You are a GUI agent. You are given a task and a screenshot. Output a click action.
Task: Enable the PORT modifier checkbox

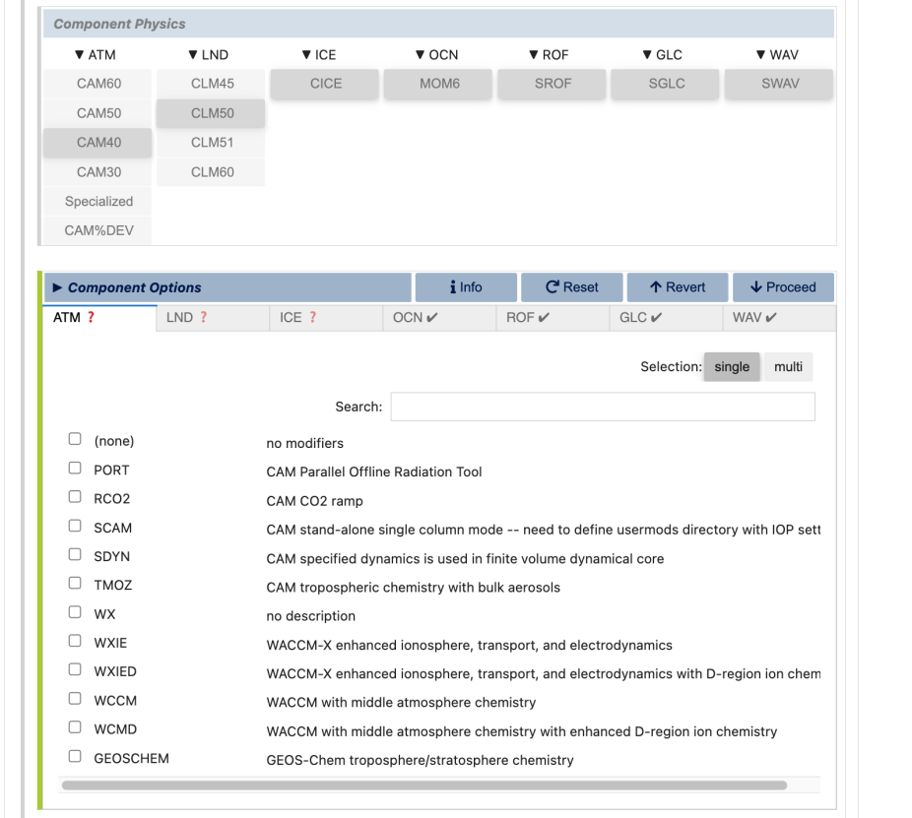(x=75, y=469)
